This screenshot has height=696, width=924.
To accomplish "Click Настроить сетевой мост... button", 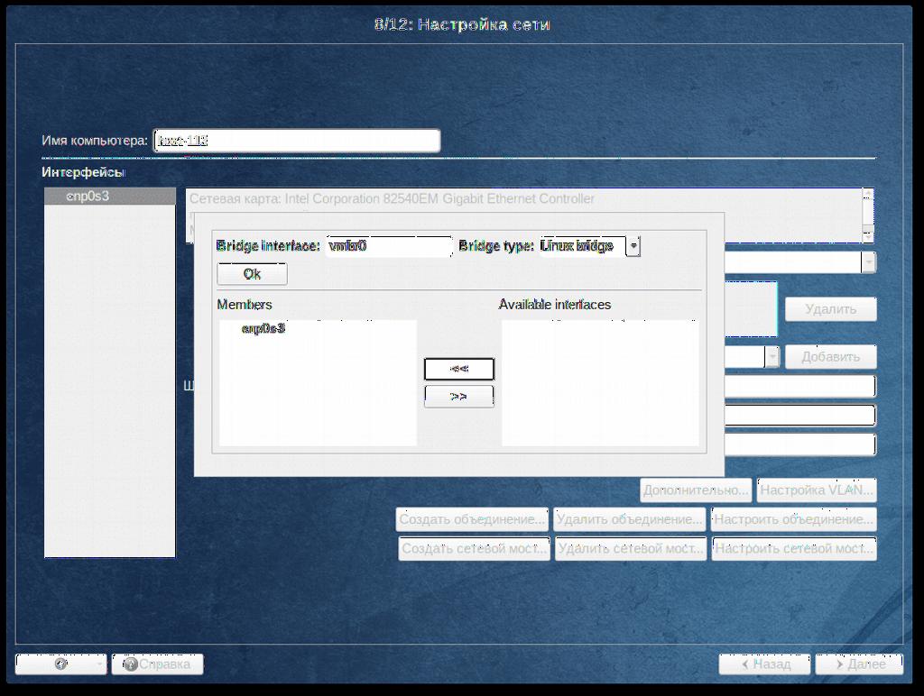I will 793,548.
